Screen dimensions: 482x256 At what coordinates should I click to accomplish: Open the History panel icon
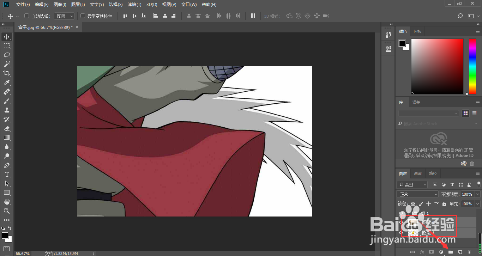click(388, 35)
